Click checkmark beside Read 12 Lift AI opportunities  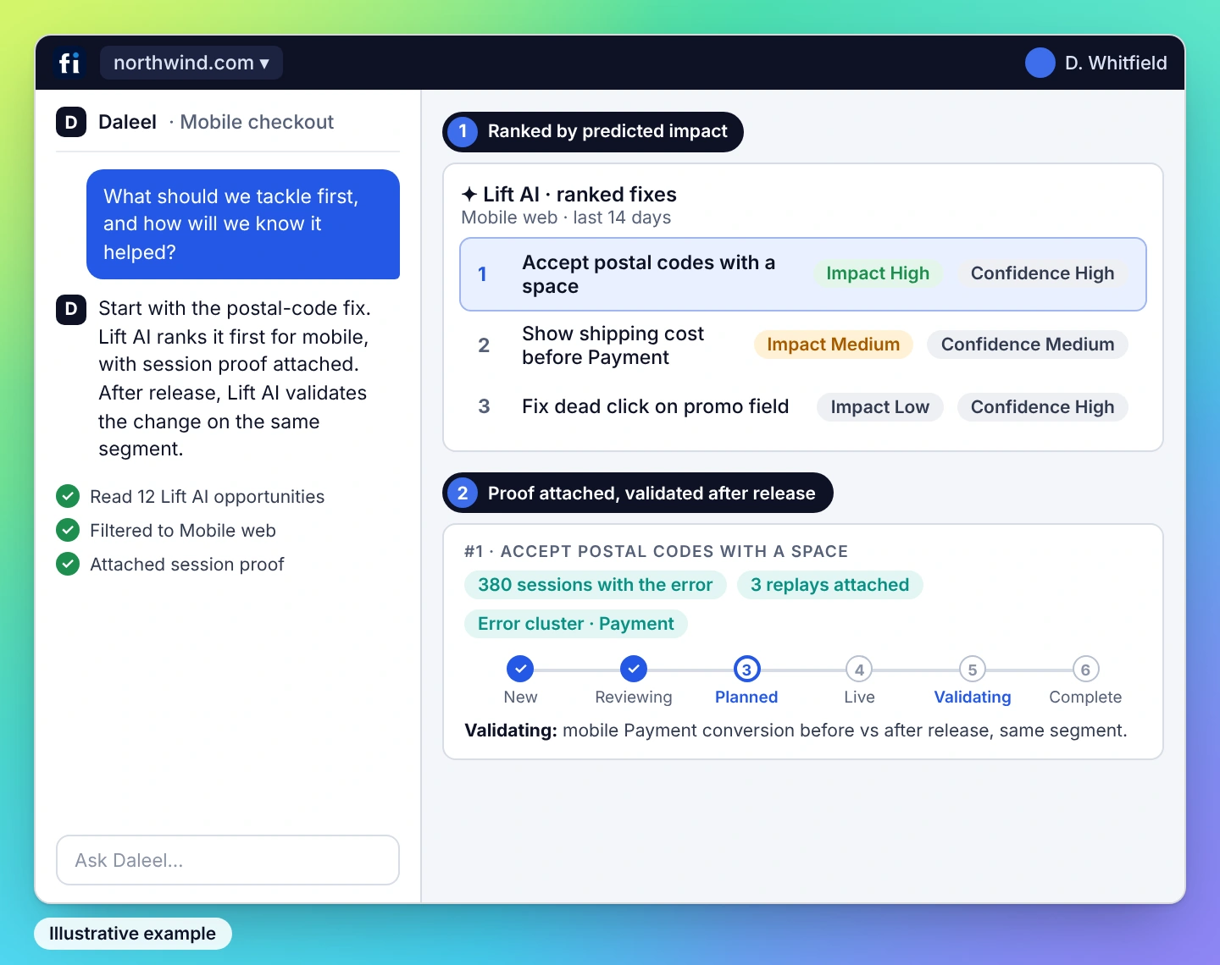click(68, 496)
